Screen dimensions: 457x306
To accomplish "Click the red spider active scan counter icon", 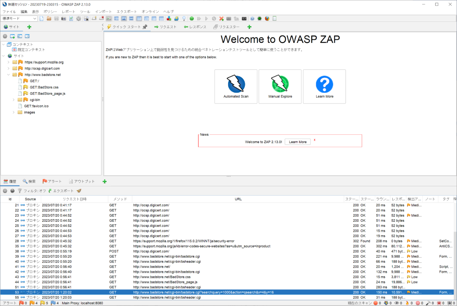I will (439, 303).
